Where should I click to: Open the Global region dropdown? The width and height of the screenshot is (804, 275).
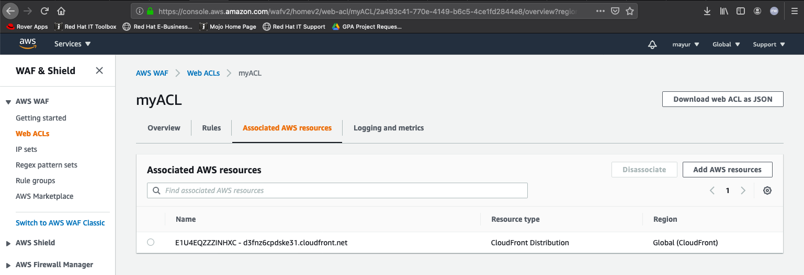pyautogui.click(x=726, y=44)
